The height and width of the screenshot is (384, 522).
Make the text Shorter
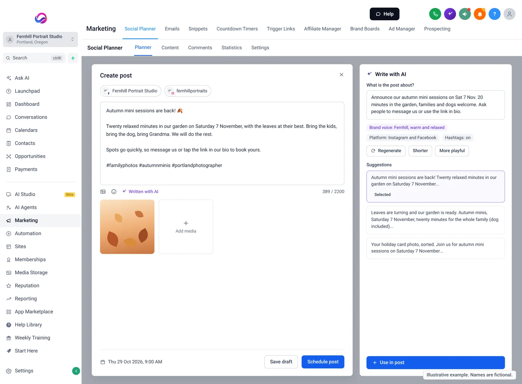point(420,151)
